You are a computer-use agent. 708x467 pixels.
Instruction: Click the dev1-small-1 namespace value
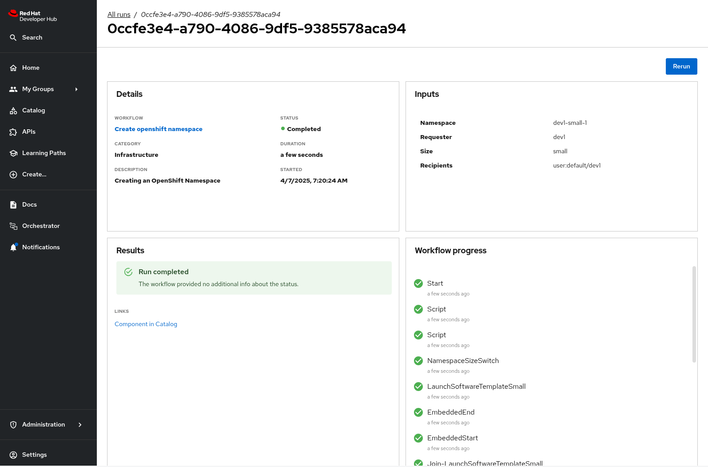click(x=570, y=123)
